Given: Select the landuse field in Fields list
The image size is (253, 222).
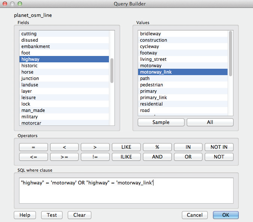Looking at the screenshot, I should coord(64,85).
